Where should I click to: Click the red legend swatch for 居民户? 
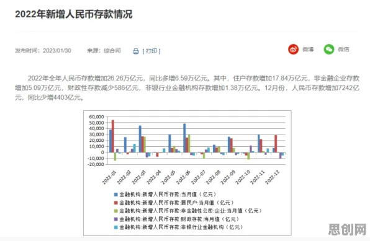coord(116,203)
